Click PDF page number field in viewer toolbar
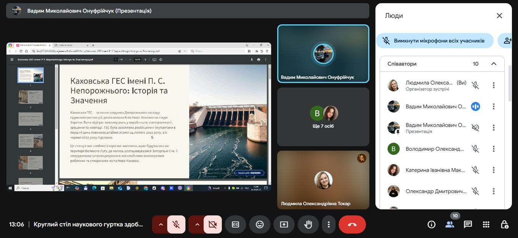518x238 pixels. (116, 59)
